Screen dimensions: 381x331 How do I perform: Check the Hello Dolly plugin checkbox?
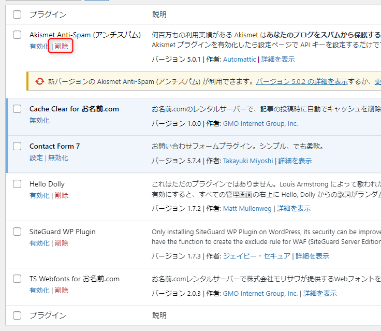point(17,184)
